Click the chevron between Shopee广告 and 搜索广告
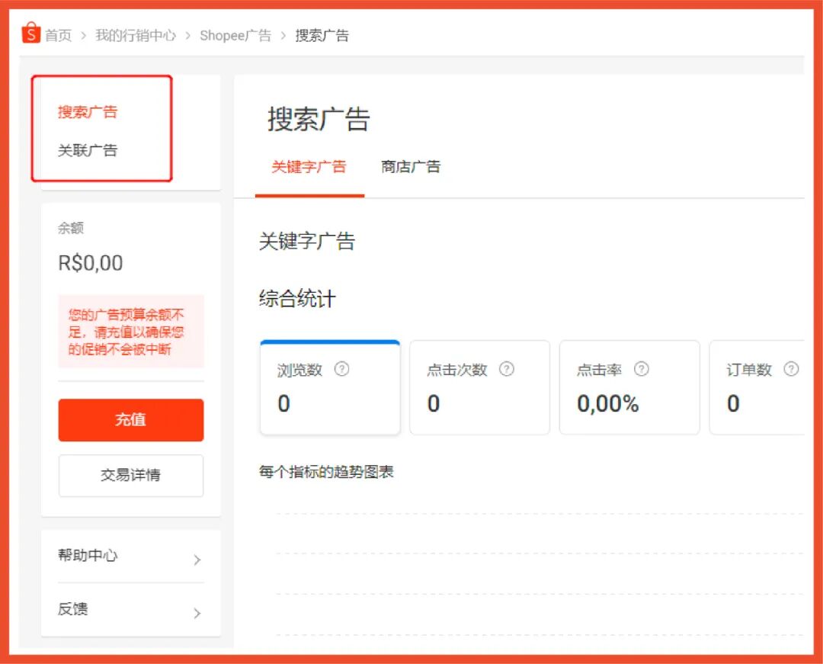The image size is (823, 664). [283, 35]
